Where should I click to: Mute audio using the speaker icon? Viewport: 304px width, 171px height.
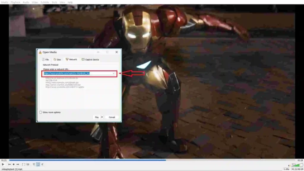[289, 165]
